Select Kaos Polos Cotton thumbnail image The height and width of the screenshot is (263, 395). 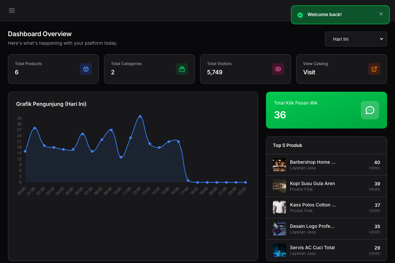[x=279, y=207]
